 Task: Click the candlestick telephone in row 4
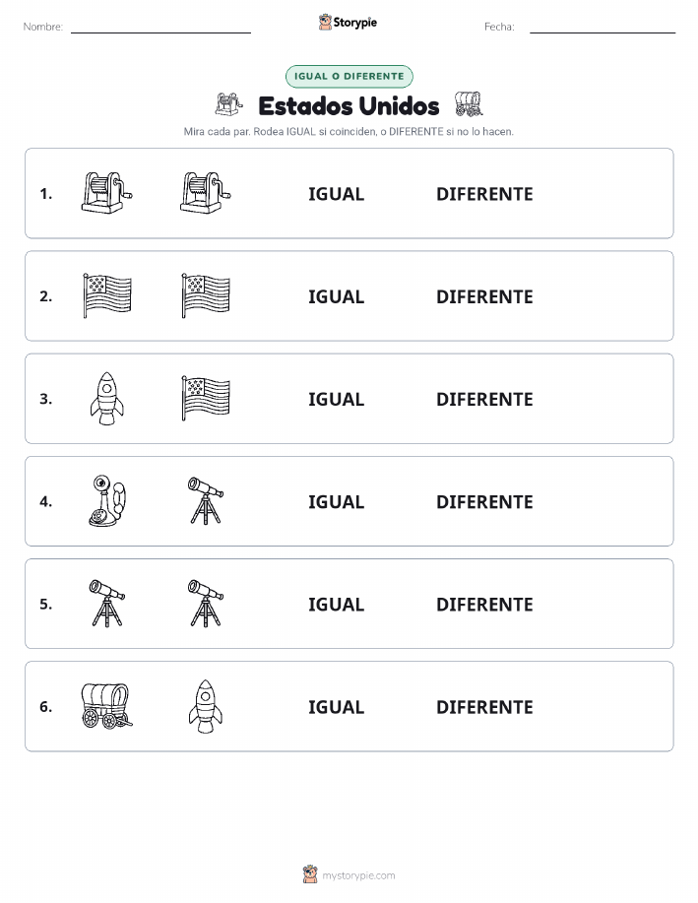click(x=107, y=501)
